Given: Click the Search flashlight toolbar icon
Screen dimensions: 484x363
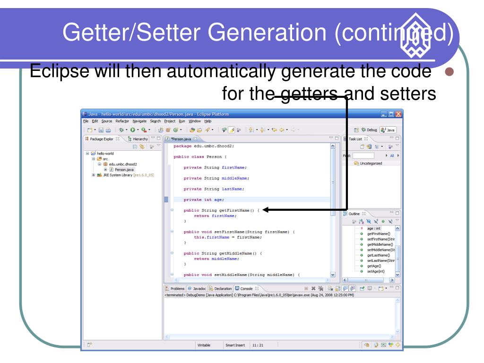Looking at the screenshot, I should [x=207, y=130].
